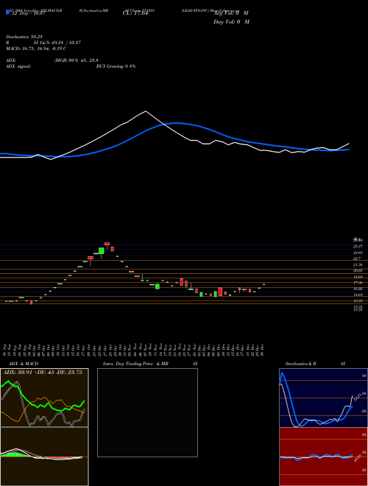Click the '12 Day = 16.97' SMA label
This screenshot has width=368, height=486.
[29, 13]
